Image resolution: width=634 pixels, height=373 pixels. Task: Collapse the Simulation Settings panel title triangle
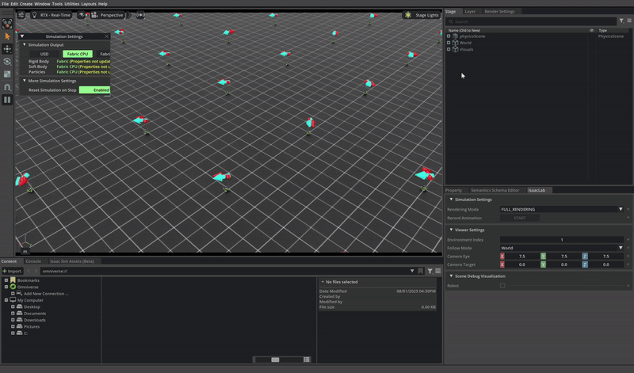click(22, 36)
